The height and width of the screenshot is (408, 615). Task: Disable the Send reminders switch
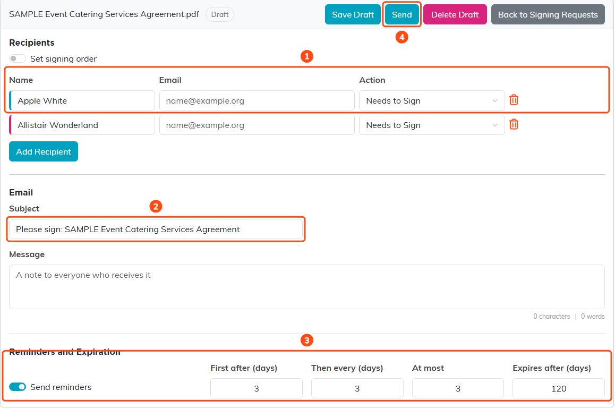[17, 387]
